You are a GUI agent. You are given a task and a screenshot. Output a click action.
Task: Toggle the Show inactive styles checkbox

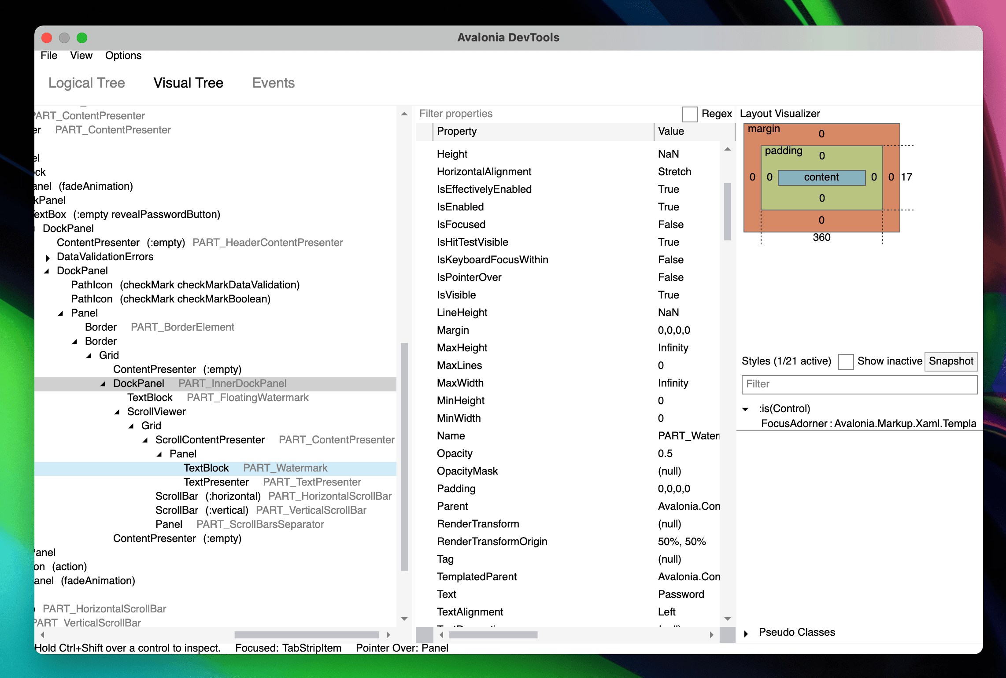(846, 361)
